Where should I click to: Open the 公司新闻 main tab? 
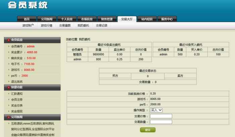click(47, 19)
